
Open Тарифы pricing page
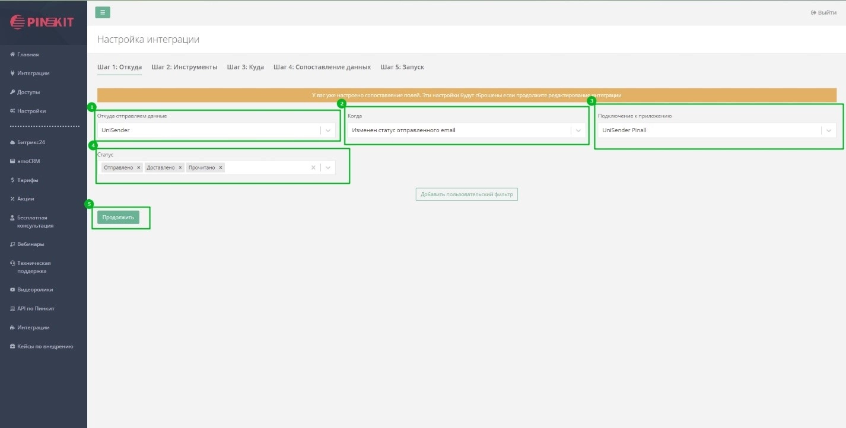tap(27, 180)
